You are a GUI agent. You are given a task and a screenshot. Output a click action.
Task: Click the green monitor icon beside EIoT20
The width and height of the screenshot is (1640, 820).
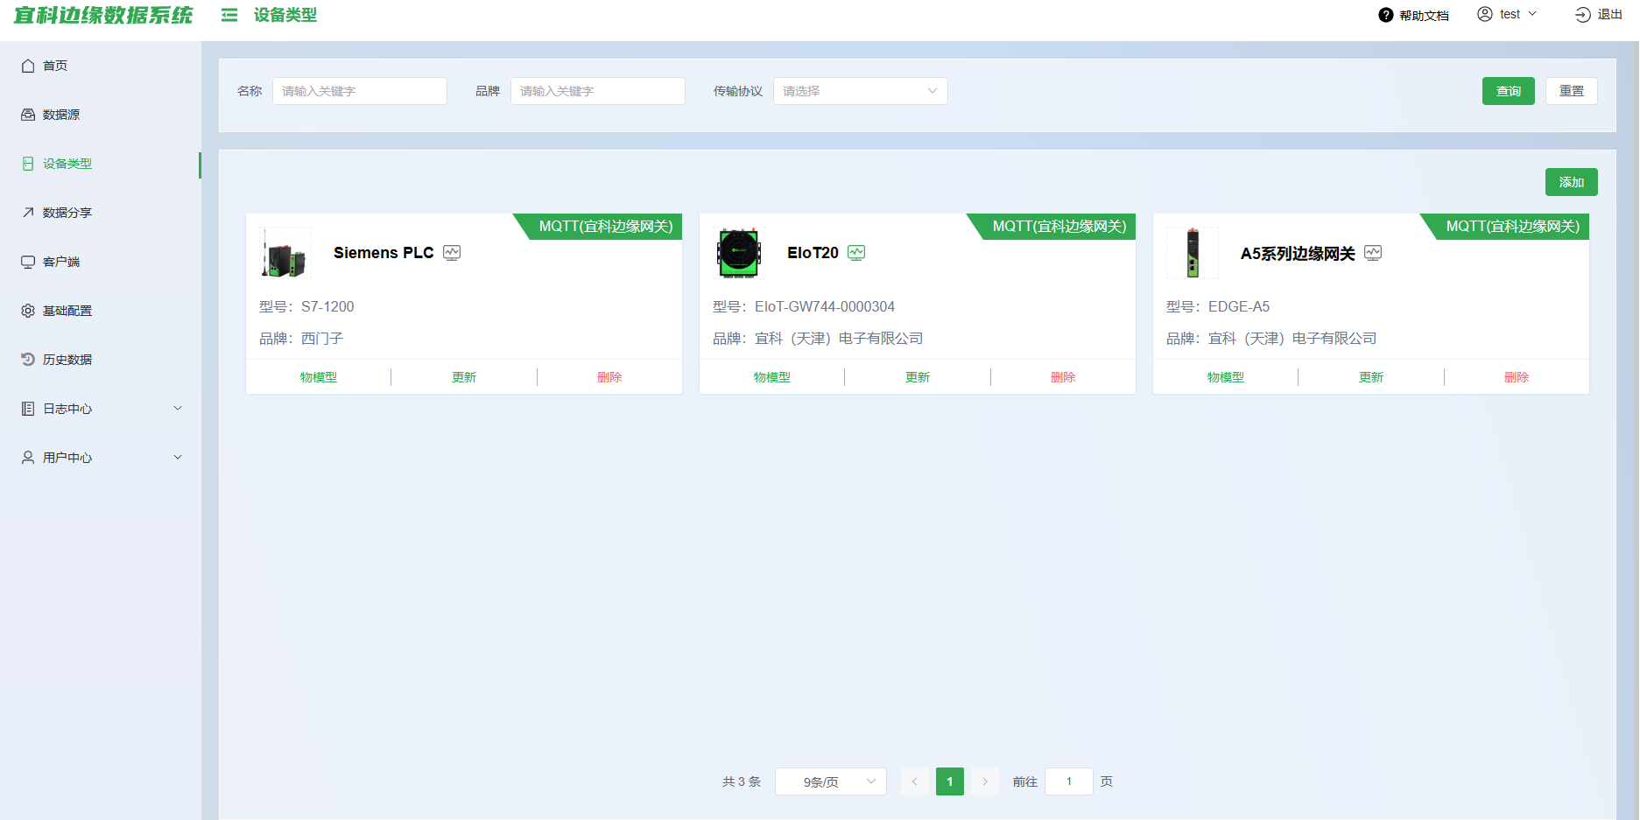point(856,253)
